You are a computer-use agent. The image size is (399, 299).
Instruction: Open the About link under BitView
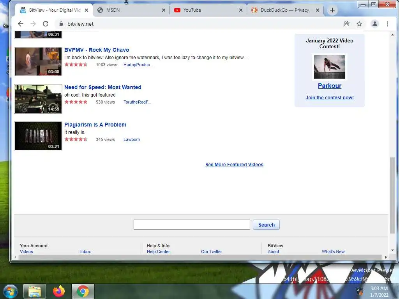273,252
